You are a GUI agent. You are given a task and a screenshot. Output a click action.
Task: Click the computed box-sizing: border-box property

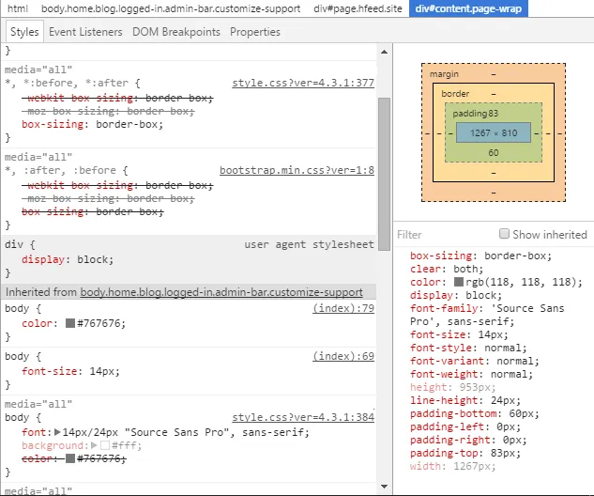pyautogui.click(x=480, y=256)
